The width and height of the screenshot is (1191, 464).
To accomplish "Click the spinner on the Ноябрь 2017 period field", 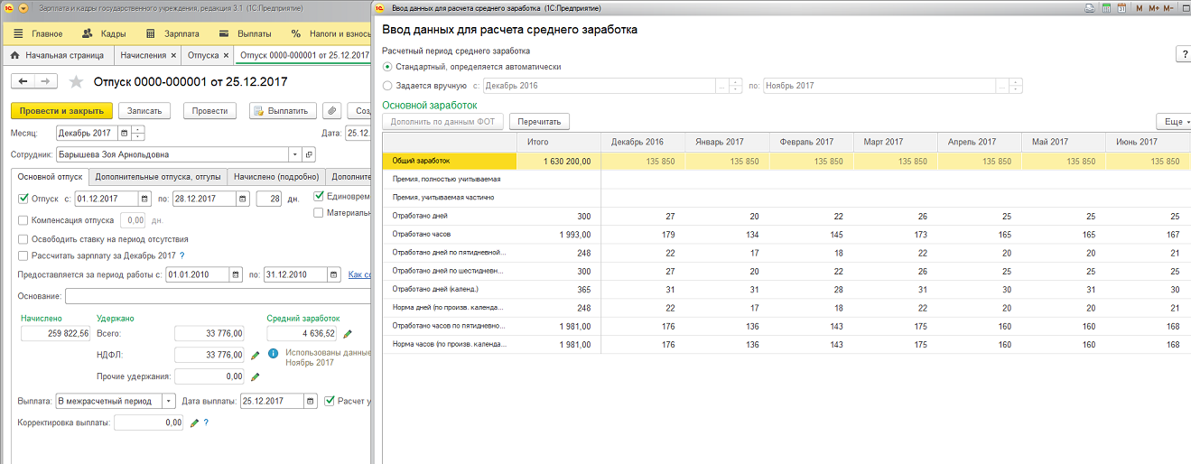I will point(1017,86).
